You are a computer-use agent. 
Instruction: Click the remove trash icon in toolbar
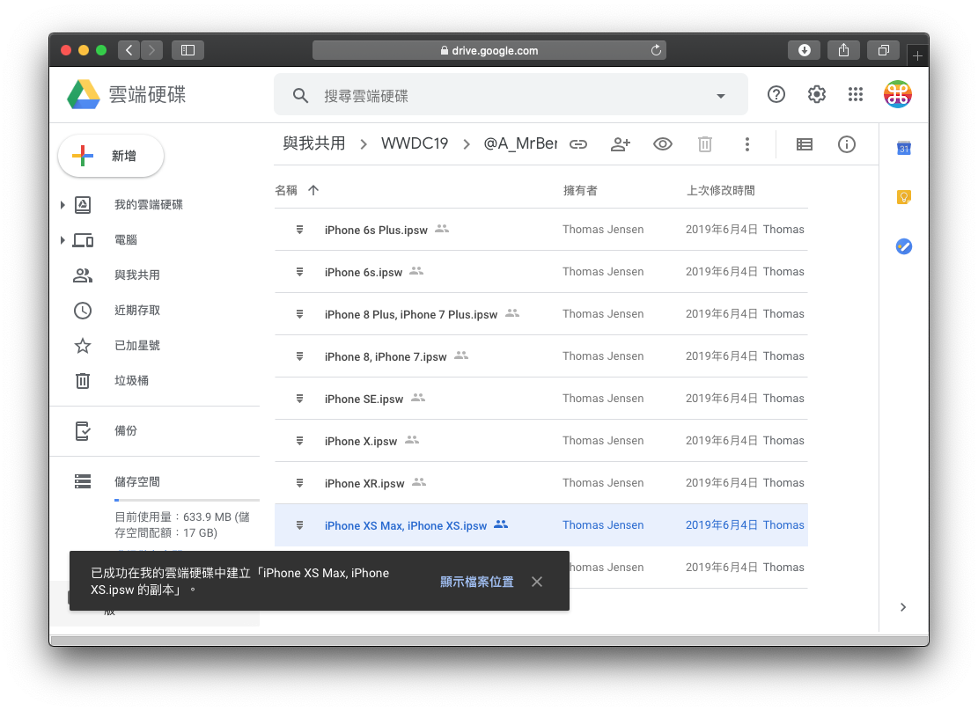[x=705, y=144]
